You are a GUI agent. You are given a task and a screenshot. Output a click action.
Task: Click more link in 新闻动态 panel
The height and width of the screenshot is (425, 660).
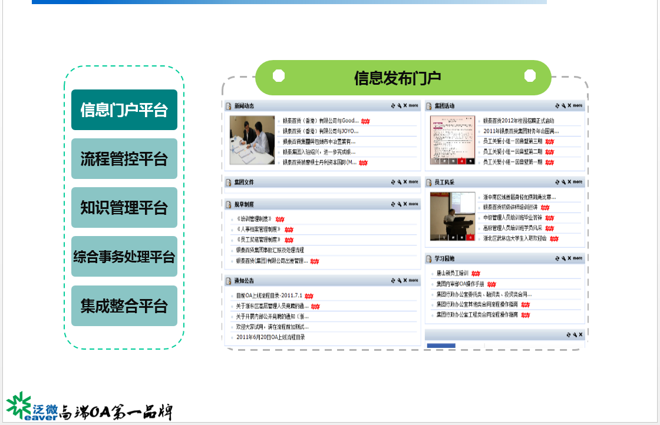413,105
